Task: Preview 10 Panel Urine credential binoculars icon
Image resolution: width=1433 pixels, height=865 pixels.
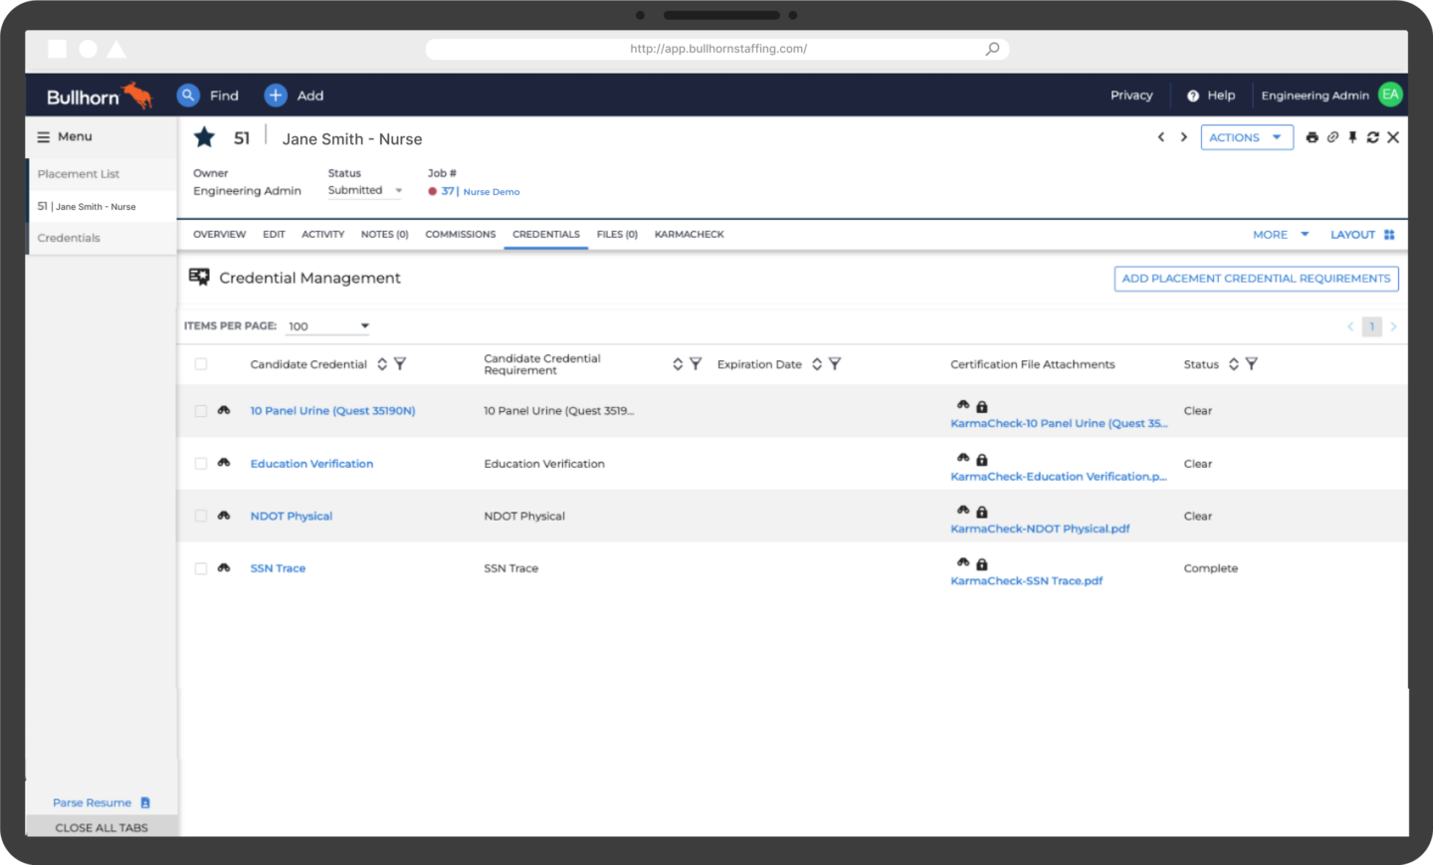Action: click(x=224, y=410)
